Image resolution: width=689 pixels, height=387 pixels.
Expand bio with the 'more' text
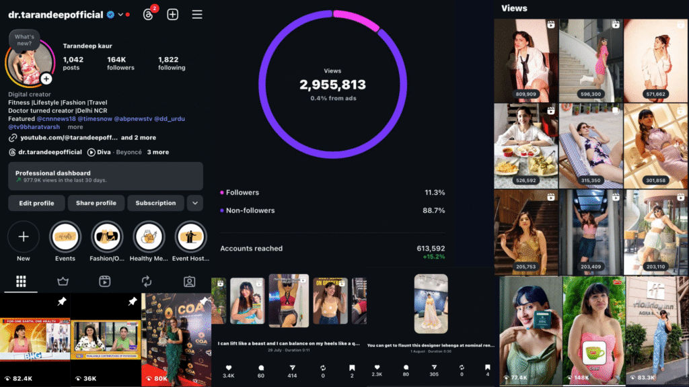[75, 127]
